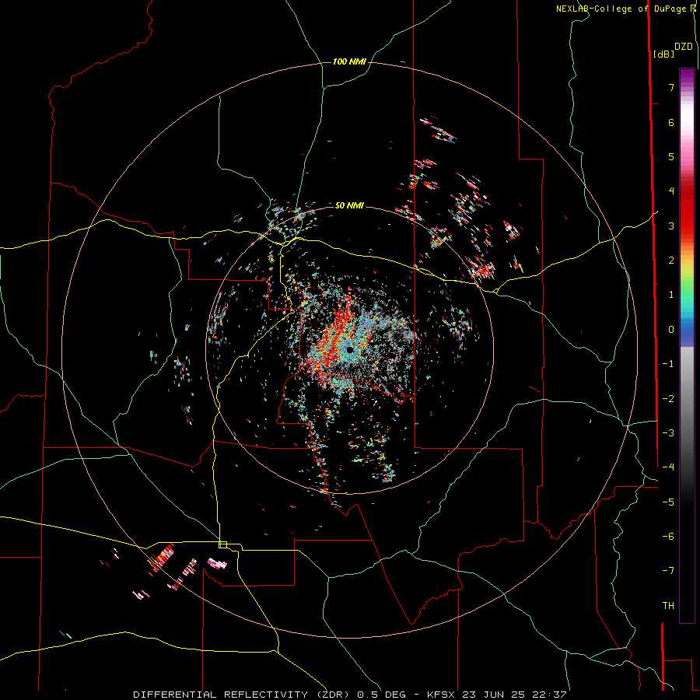Click the [dB] unit label

click(664, 54)
